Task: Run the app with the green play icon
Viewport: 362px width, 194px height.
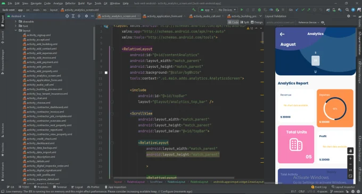Action: [242, 10]
